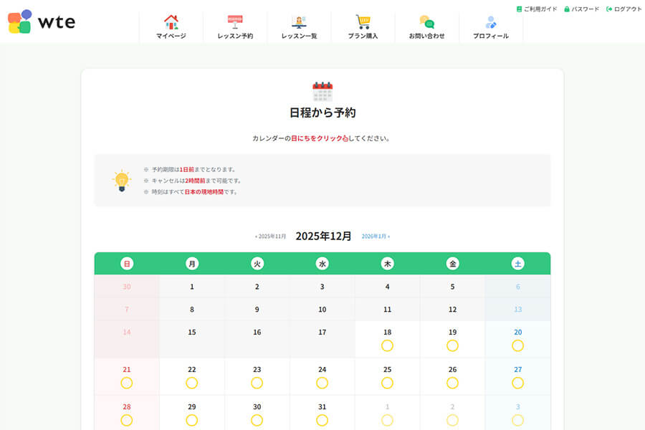Click the December 25 availability circle

[x=387, y=383]
